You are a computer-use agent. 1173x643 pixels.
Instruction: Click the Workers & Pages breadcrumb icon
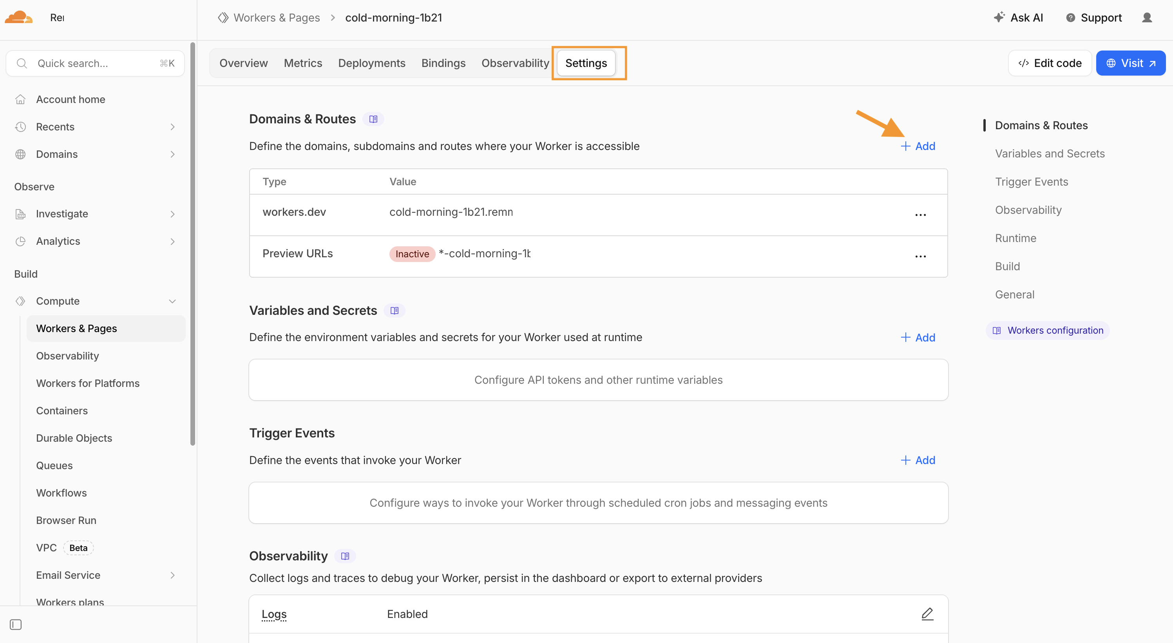pyautogui.click(x=223, y=18)
